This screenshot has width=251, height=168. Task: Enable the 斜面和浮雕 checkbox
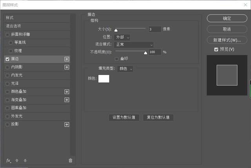point(7,34)
